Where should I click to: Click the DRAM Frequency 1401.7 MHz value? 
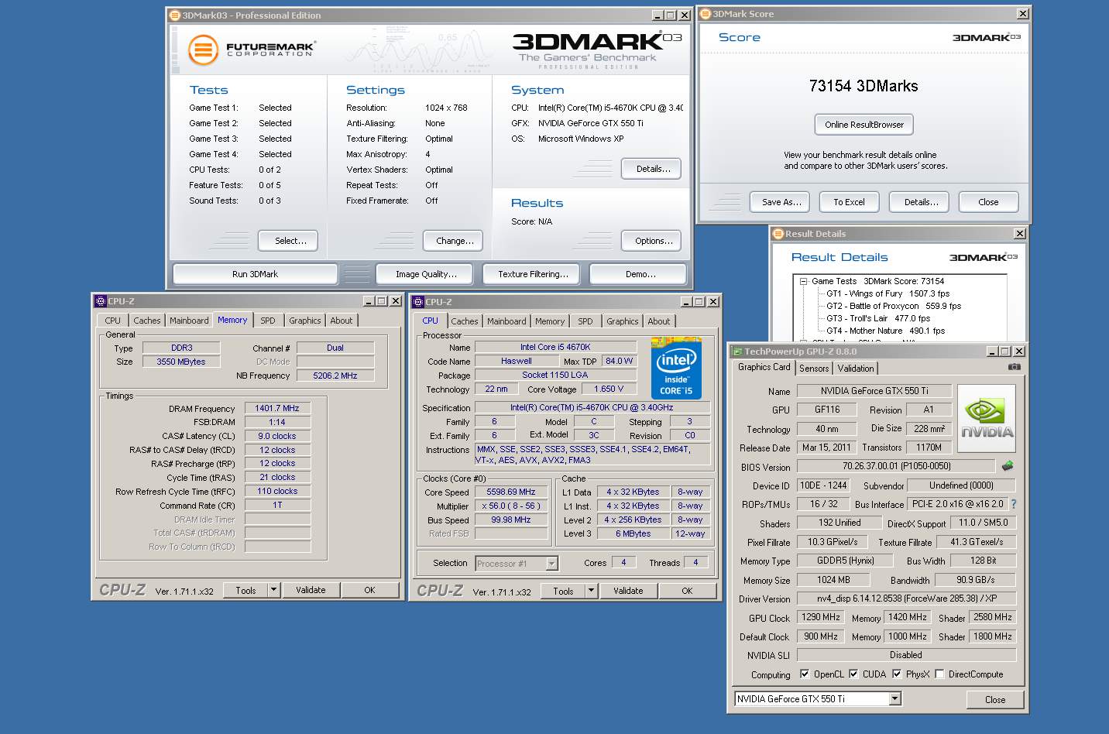click(x=277, y=408)
